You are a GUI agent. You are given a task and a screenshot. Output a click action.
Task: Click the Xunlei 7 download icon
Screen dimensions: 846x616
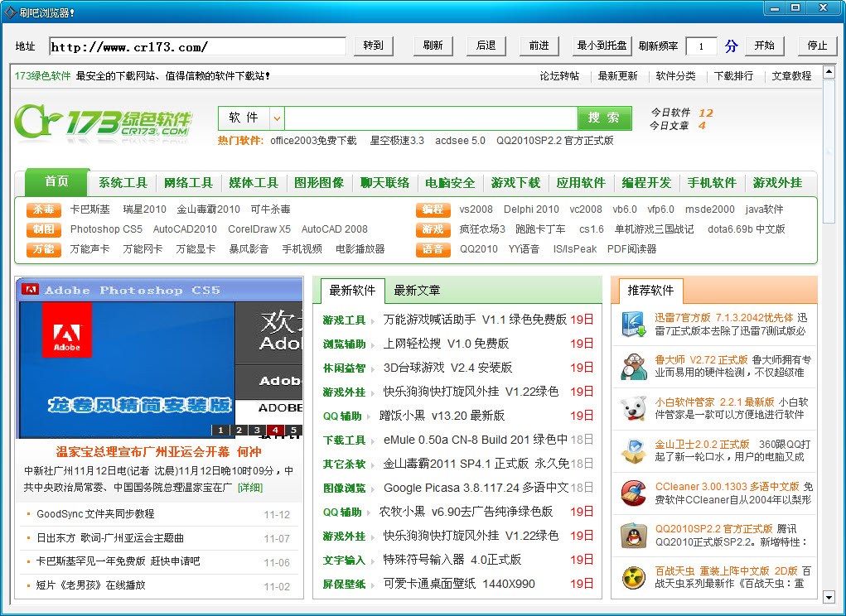click(633, 324)
